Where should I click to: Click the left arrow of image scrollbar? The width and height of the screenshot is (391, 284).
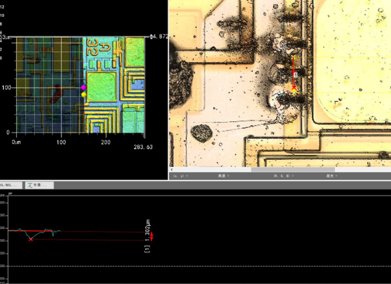pos(172,170)
